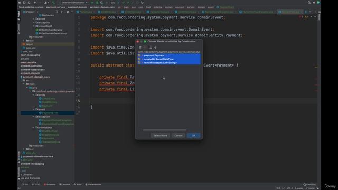The image size is (338, 190).
Task: Hide the Project panel with minus icon
Action: click(x=72, y=12)
